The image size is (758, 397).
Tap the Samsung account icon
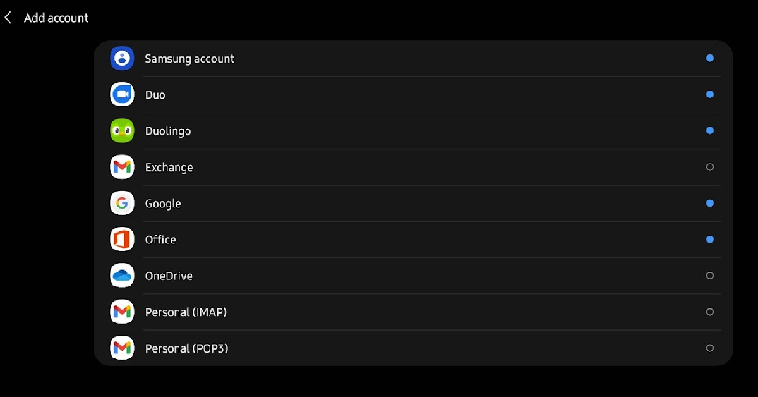click(122, 58)
